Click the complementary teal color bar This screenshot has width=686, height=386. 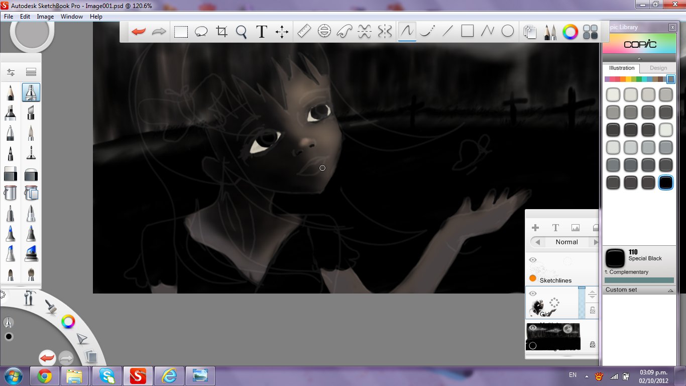point(639,280)
